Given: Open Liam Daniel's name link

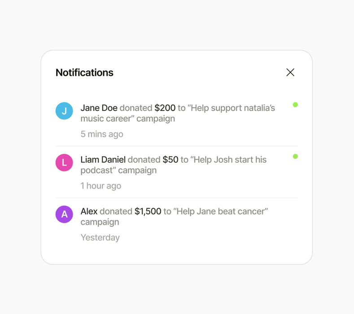Looking at the screenshot, I should (103, 160).
